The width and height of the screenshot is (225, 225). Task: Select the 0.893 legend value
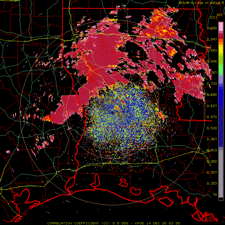[212, 50]
